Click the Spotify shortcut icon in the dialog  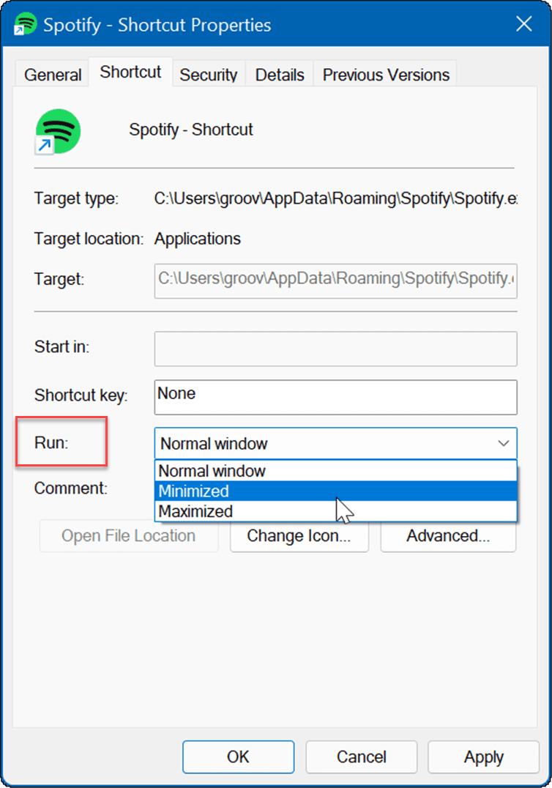[x=58, y=132]
